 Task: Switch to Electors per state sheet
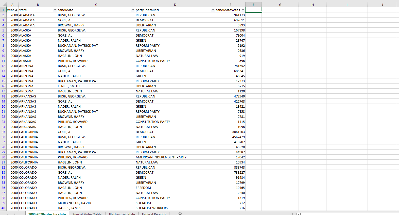122,214
